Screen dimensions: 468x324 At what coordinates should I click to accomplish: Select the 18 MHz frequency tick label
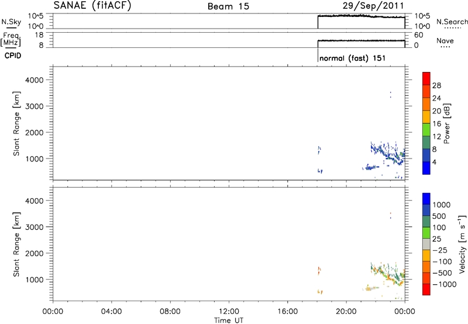click(39, 35)
